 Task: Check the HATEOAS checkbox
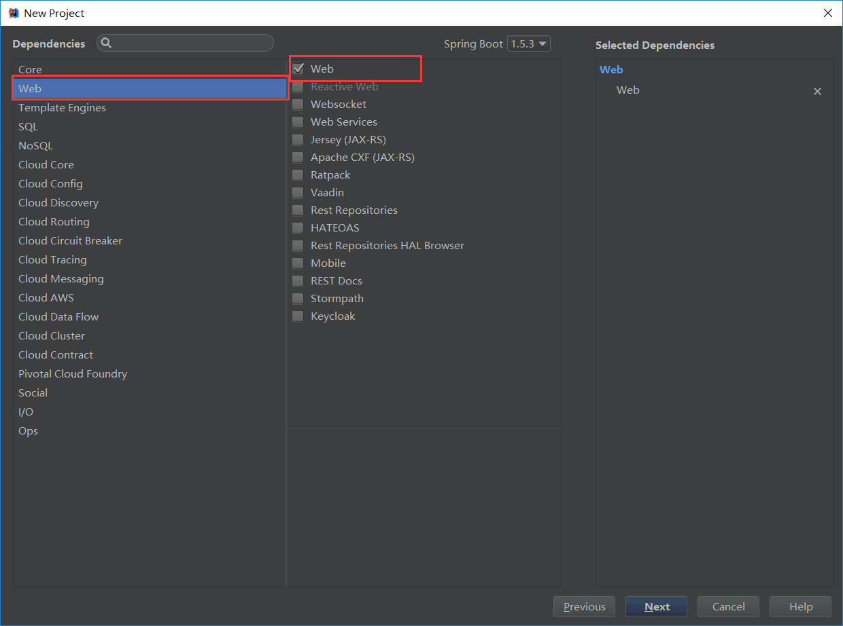click(x=298, y=227)
